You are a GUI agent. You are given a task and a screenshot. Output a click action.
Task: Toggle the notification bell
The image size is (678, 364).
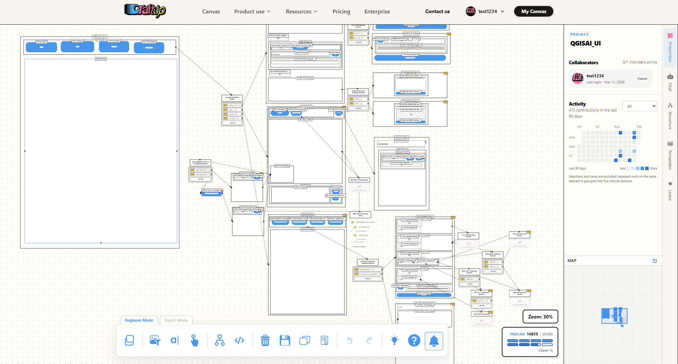pyautogui.click(x=434, y=341)
